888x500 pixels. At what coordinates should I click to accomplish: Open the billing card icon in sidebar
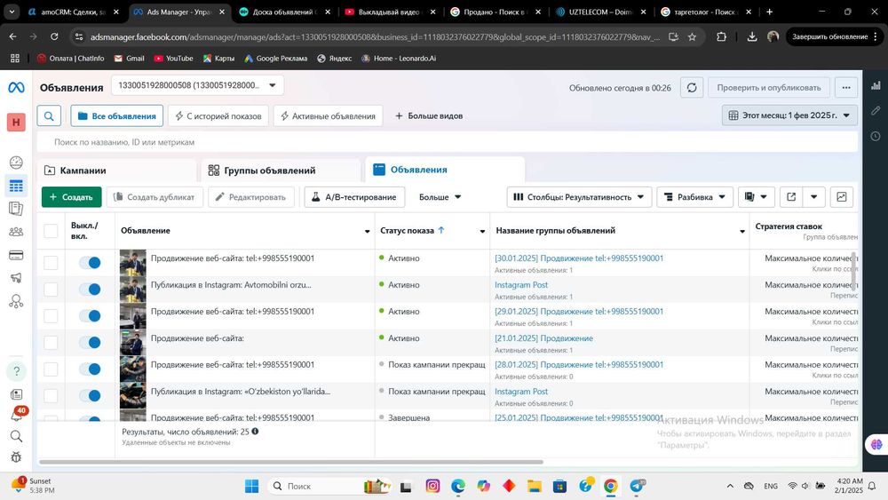pyautogui.click(x=16, y=255)
